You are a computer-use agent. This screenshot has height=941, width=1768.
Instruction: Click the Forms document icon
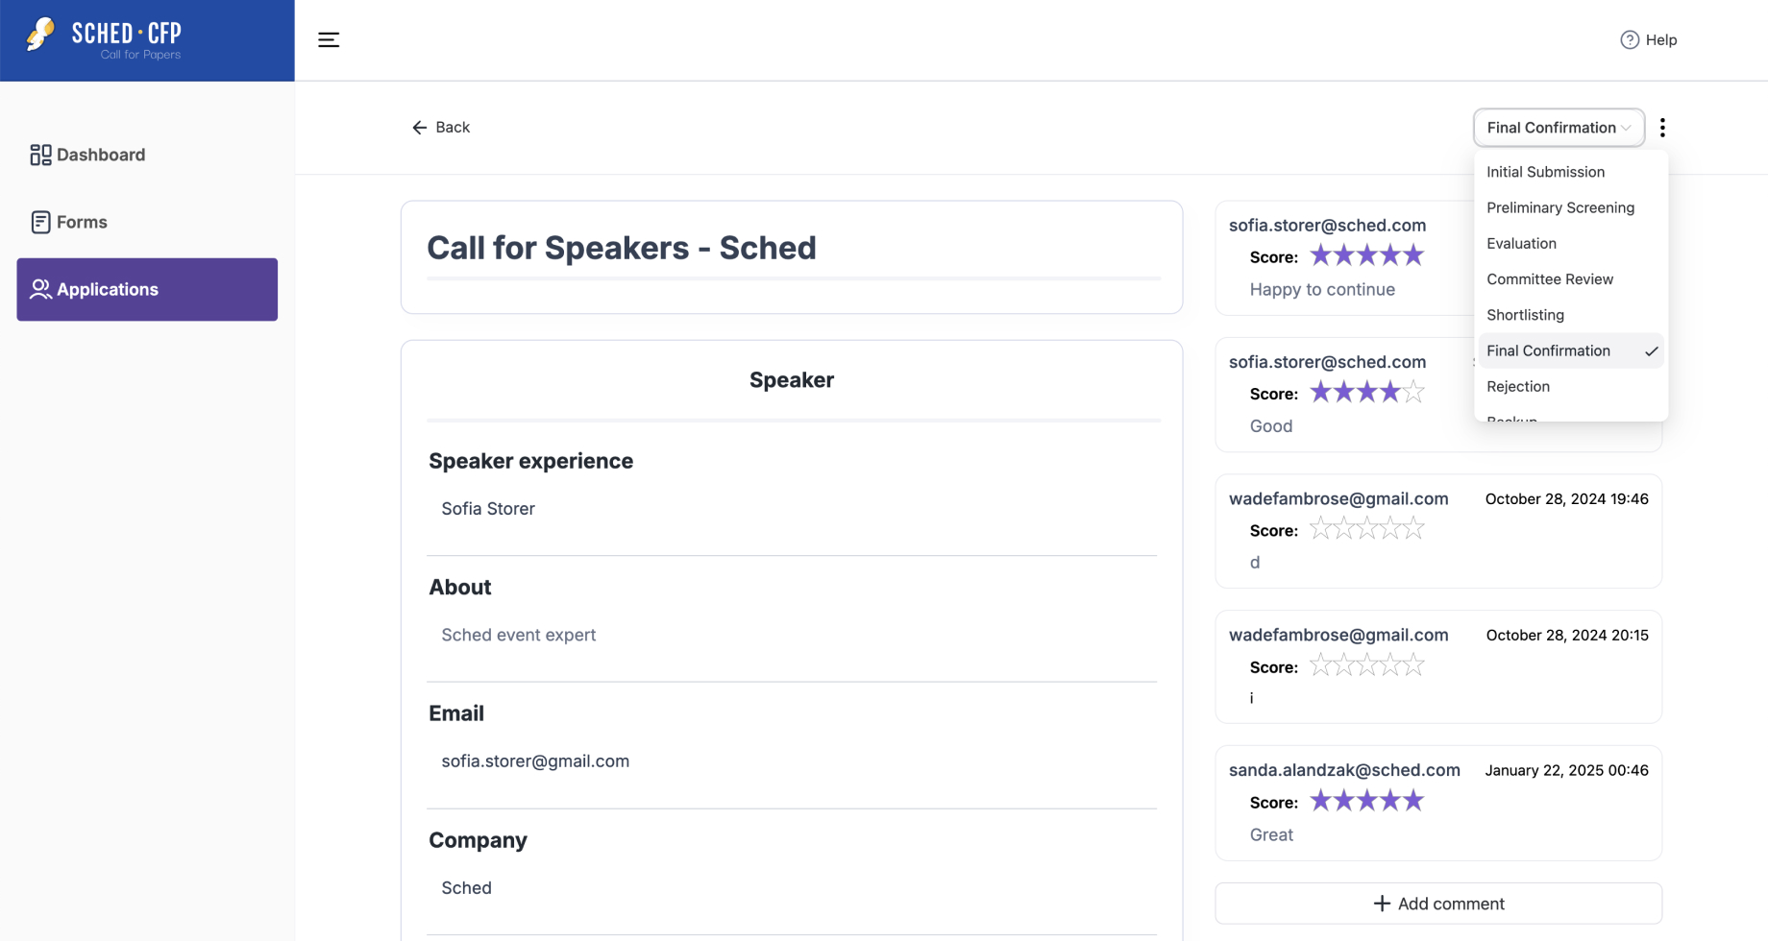(x=40, y=222)
